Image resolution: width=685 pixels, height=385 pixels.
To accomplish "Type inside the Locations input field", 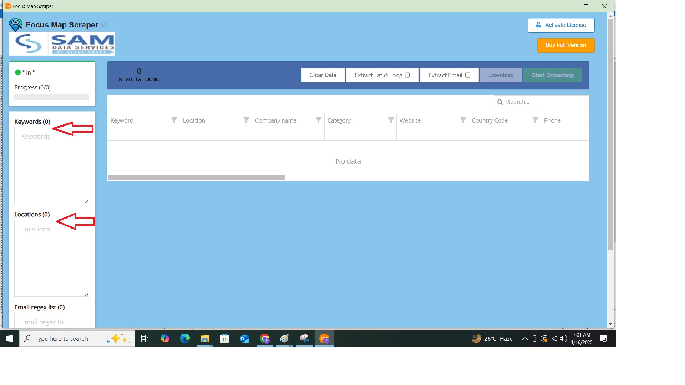I will click(x=51, y=257).
